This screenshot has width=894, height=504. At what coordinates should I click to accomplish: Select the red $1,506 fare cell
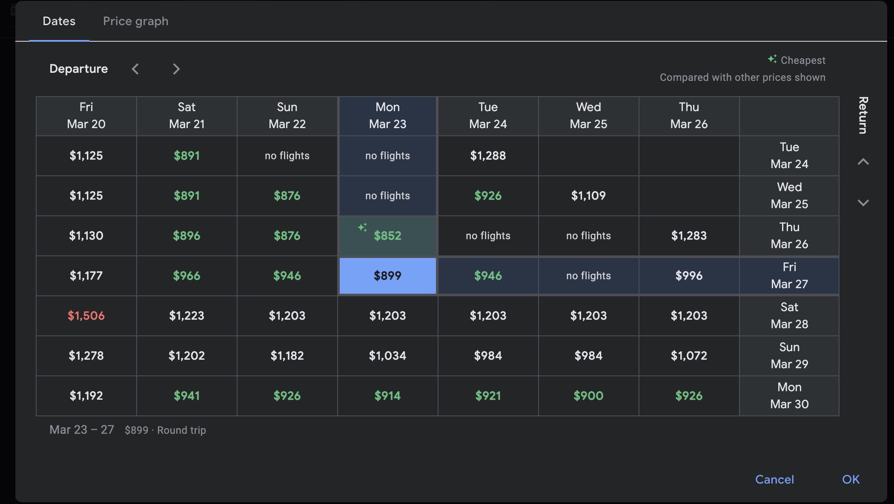tap(86, 315)
